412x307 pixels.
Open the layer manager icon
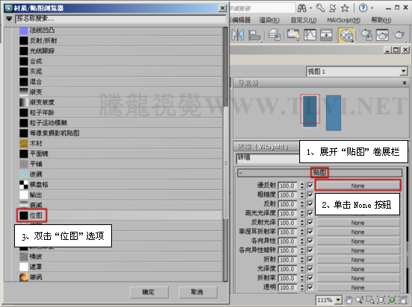click(x=274, y=35)
